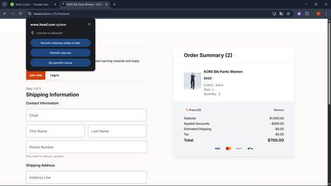This screenshot has height=186, width=331.
Task: Click the Shipping Information heading
Action: click(x=52, y=95)
